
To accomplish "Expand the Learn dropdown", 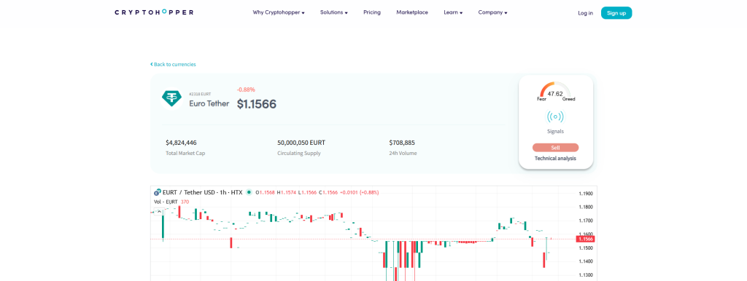I will (x=453, y=13).
